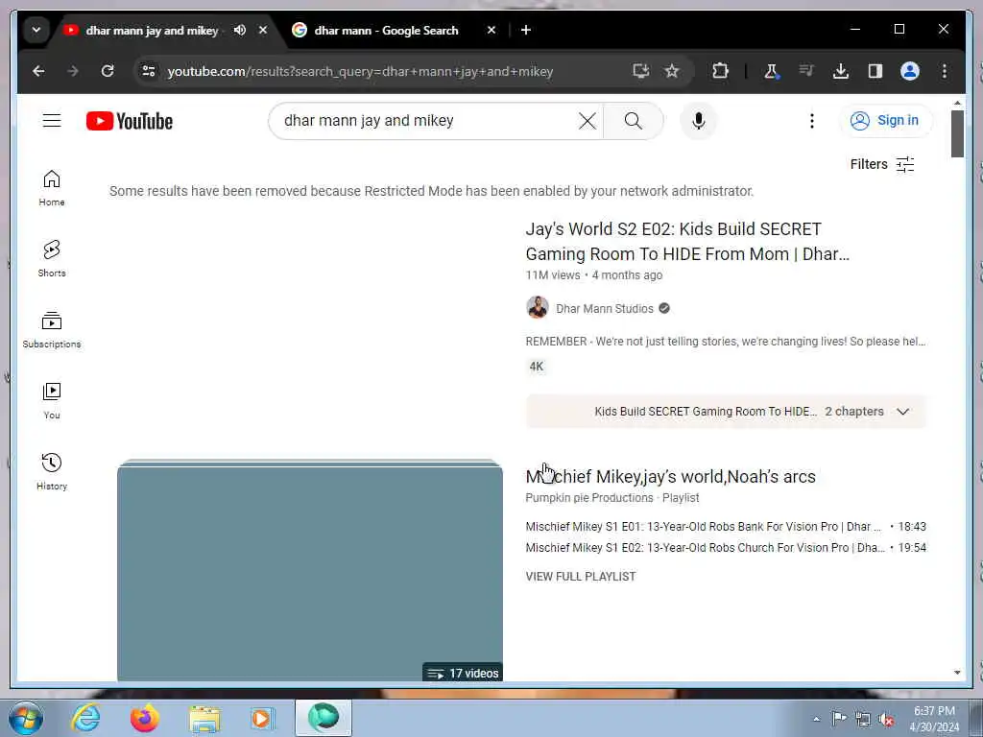Open Subscriptions in the sidebar
This screenshot has width=983, height=737.
pyautogui.click(x=52, y=330)
